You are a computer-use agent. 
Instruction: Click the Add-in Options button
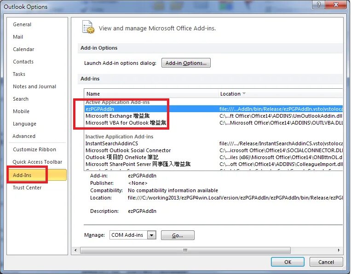point(186,63)
